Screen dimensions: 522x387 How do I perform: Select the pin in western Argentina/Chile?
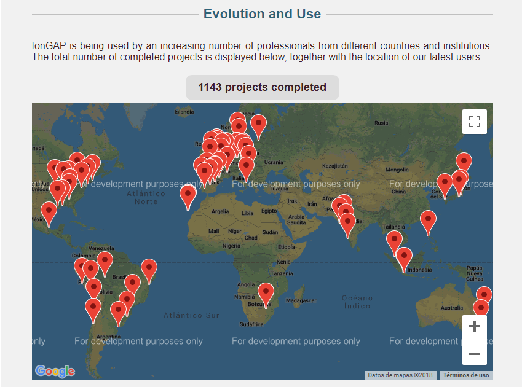(x=93, y=308)
